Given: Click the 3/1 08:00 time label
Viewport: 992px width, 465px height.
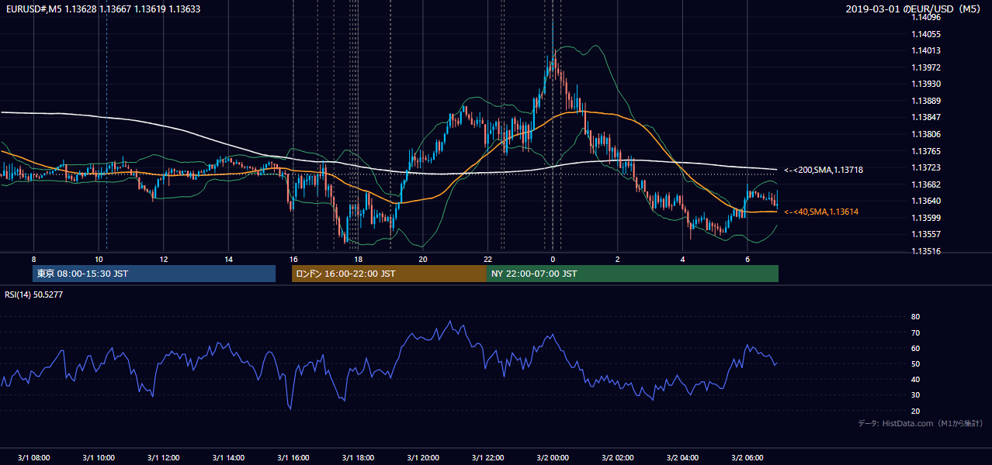Looking at the screenshot, I should click(33, 457).
